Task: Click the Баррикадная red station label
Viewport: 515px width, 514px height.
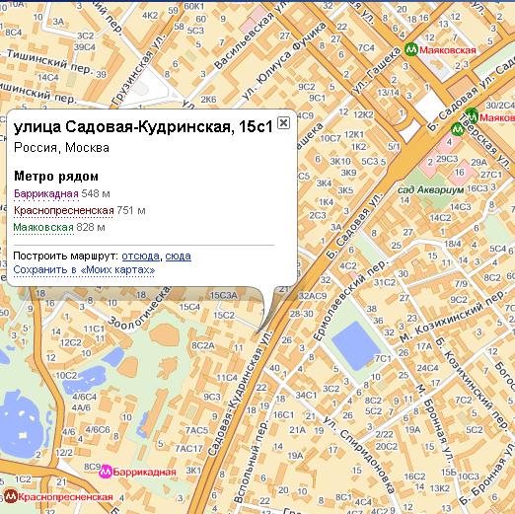Action: pyautogui.click(x=144, y=472)
